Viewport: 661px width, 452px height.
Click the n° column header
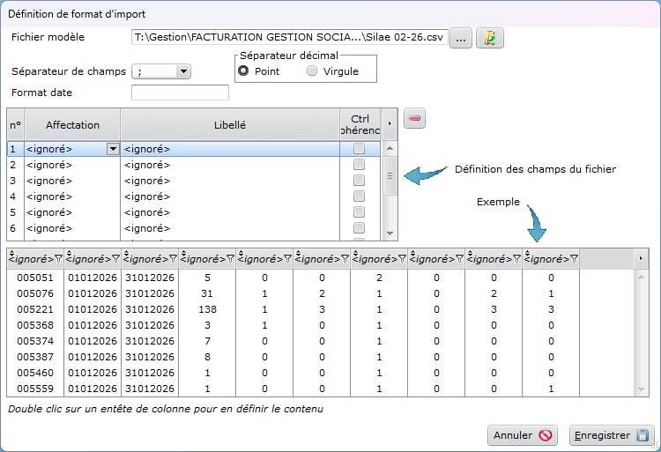click(x=16, y=125)
